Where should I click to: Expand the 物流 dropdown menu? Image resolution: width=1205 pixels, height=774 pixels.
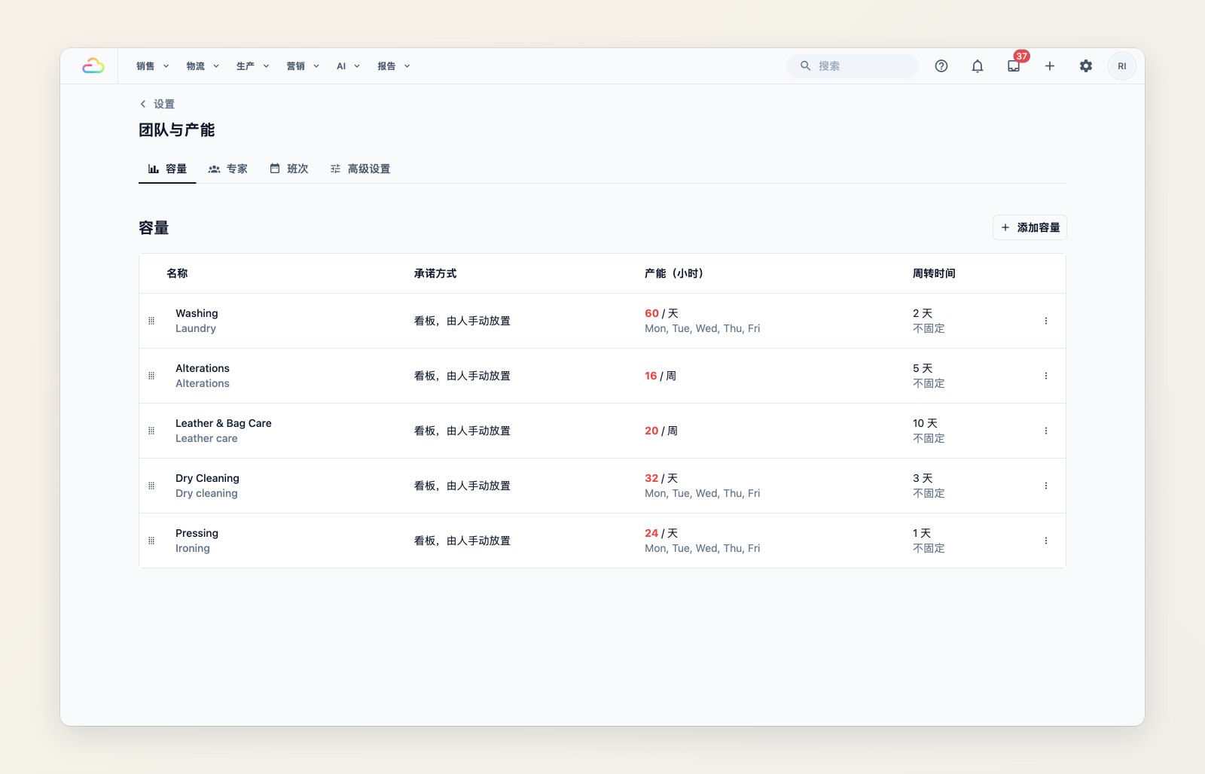[x=203, y=66]
